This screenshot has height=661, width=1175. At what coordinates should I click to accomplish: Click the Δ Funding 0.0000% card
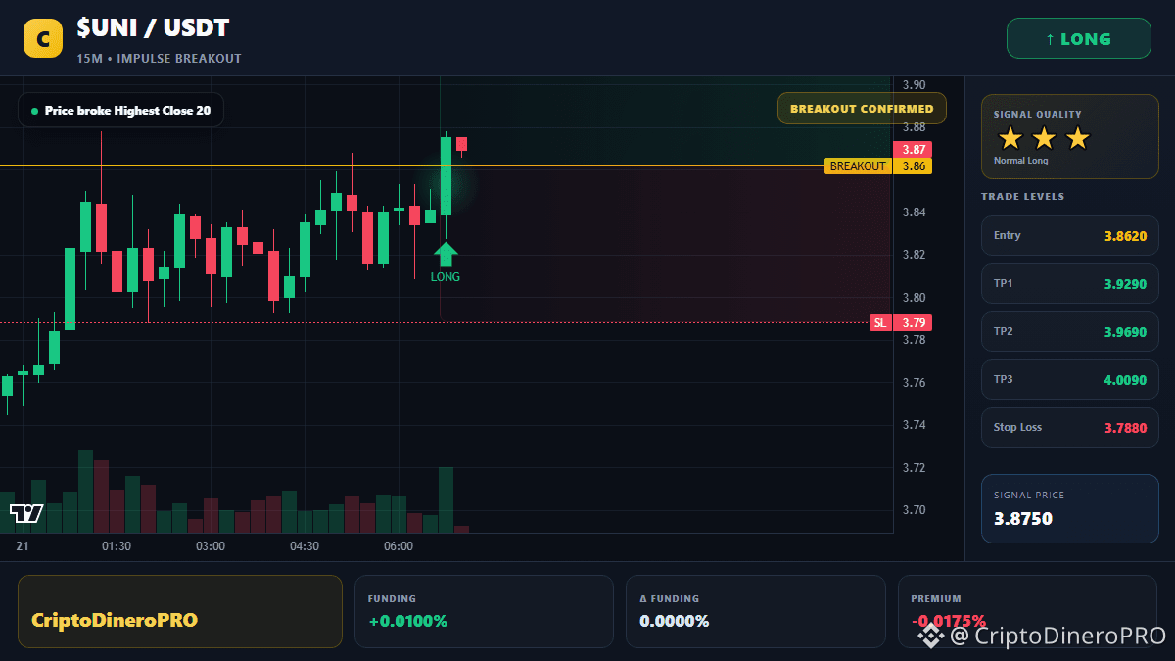click(x=755, y=611)
